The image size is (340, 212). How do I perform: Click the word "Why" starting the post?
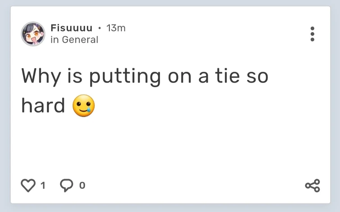[40, 77]
